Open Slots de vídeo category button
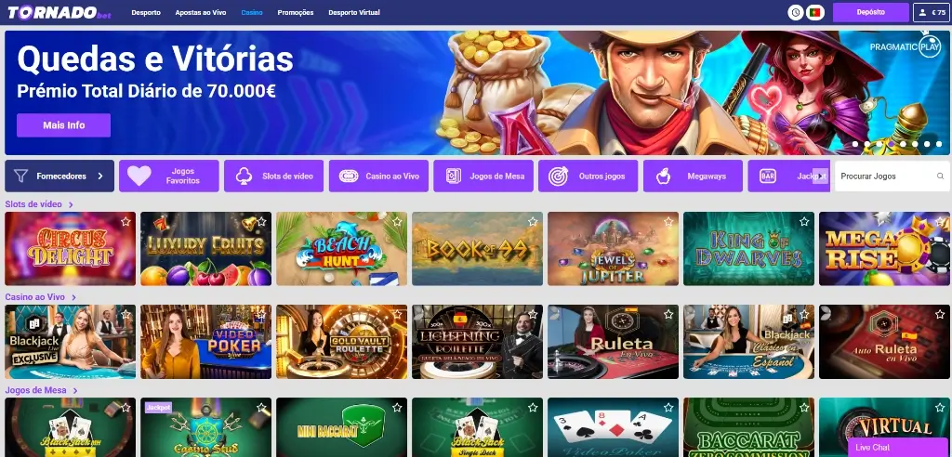 click(274, 176)
